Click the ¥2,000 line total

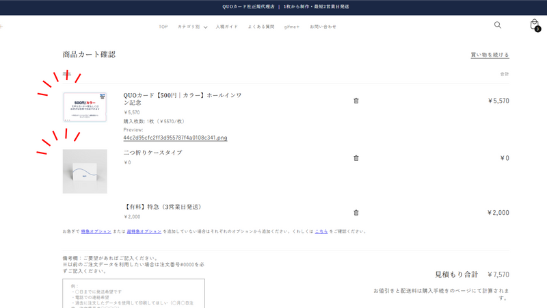pos(498,213)
